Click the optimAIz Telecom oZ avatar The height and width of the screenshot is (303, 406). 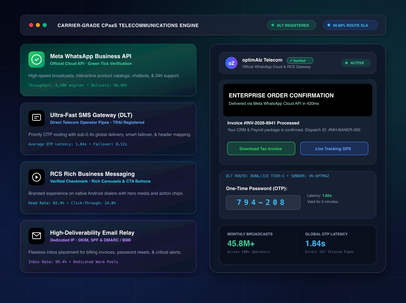tap(231, 63)
